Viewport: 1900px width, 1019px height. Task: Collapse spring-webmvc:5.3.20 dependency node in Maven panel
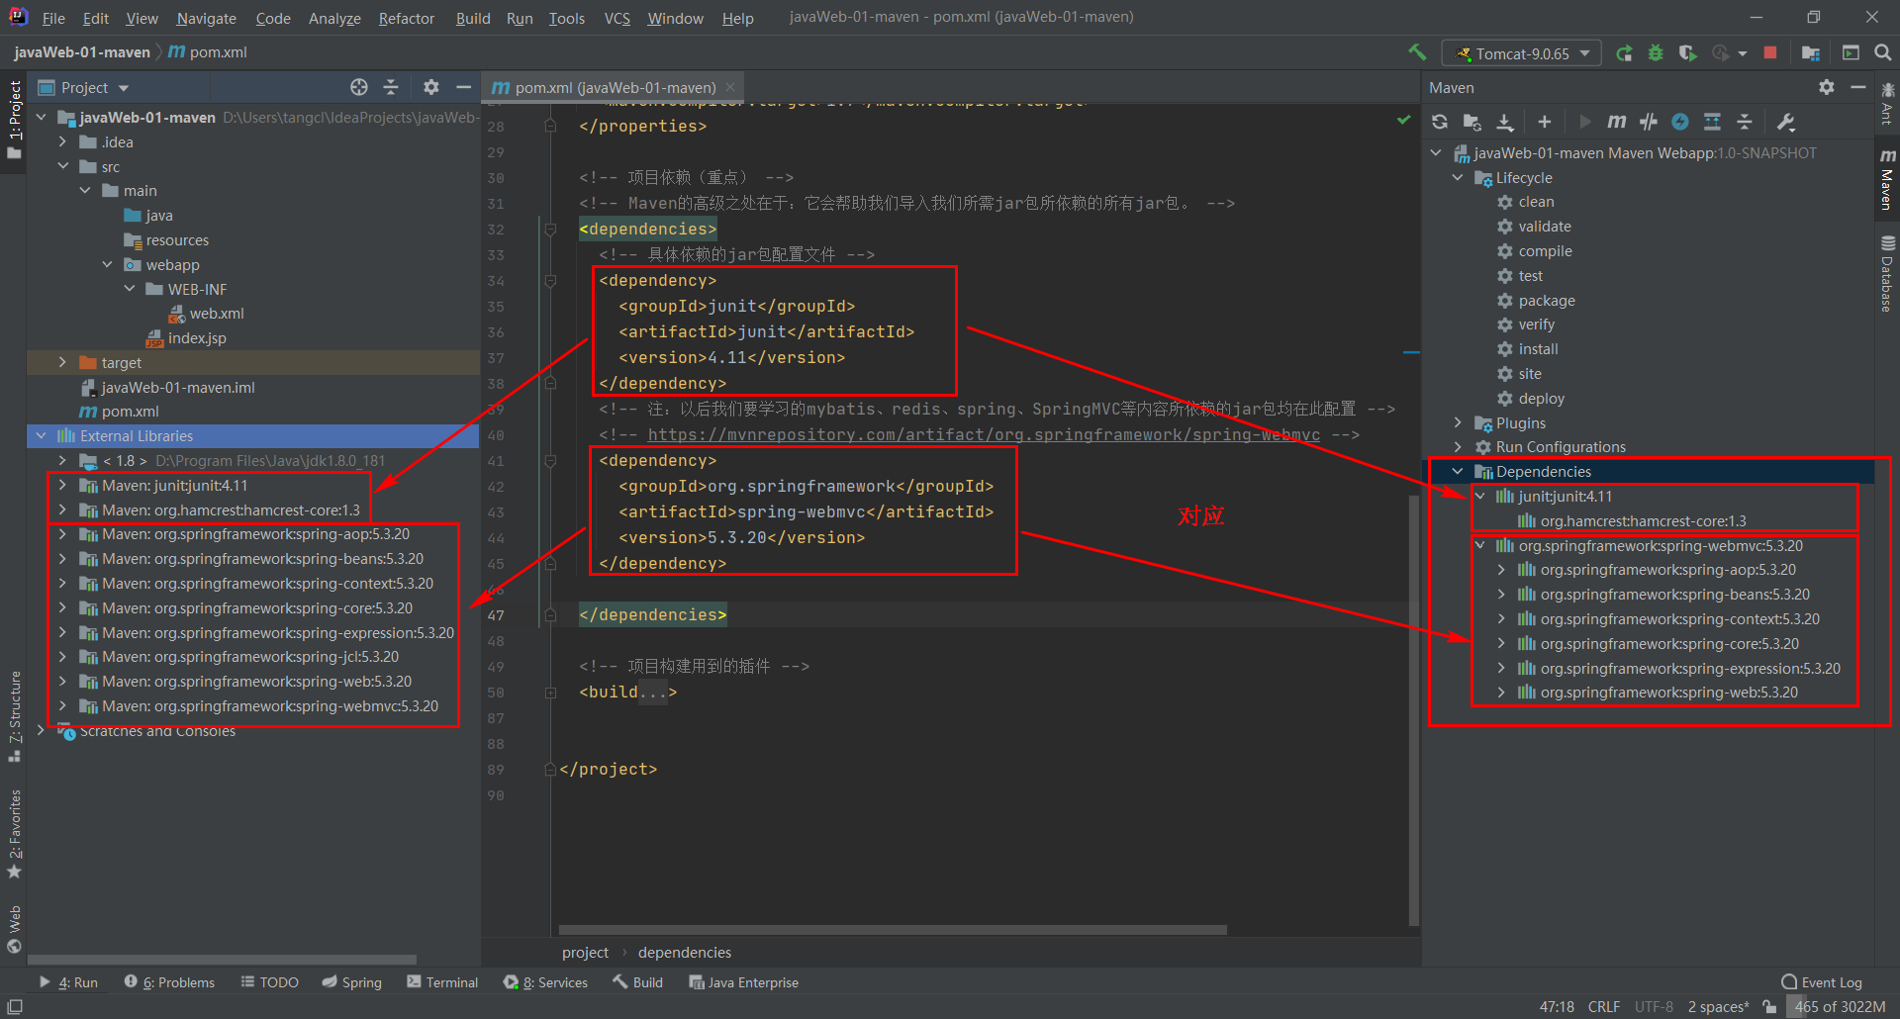tap(1480, 546)
